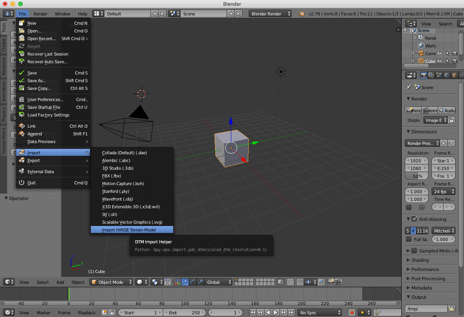Click the minus icon to remove render preset
This screenshot has width=464, height=317.
tap(451, 143)
